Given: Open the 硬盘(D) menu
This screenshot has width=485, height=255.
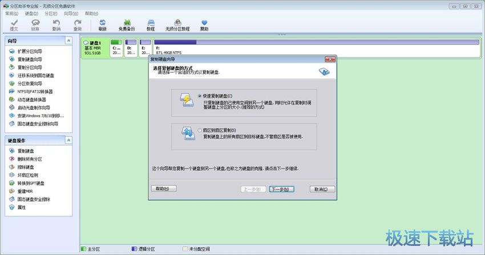Looking at the screenshot, I should tap(31, 13).
